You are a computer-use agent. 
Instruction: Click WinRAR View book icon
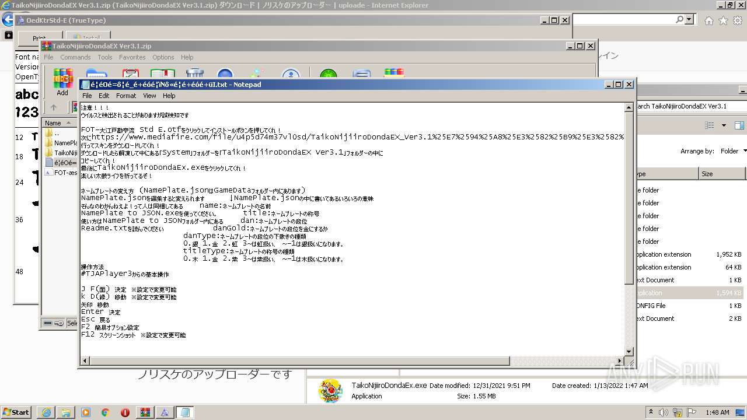tap(163, 74)
